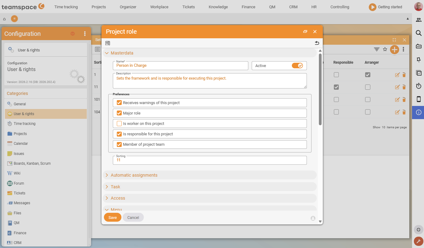Open the Projects top menu
This screenshot has height=248, width=424.
pos(99,7)
